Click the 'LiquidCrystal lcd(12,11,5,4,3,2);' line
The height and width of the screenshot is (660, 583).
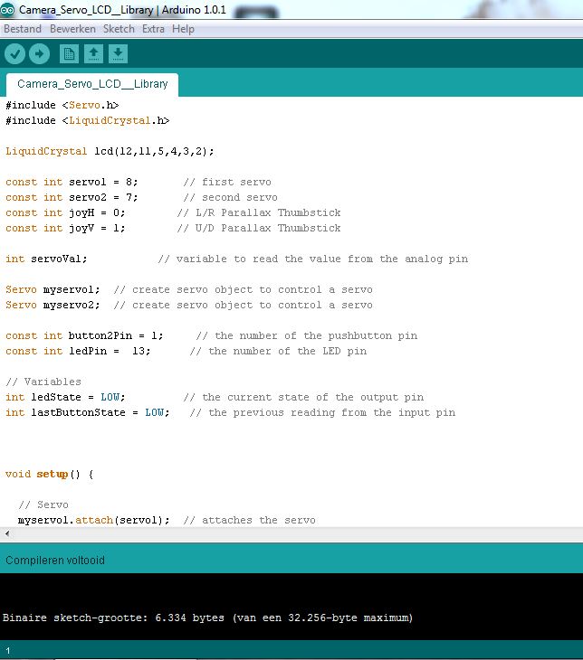(110, 152)
